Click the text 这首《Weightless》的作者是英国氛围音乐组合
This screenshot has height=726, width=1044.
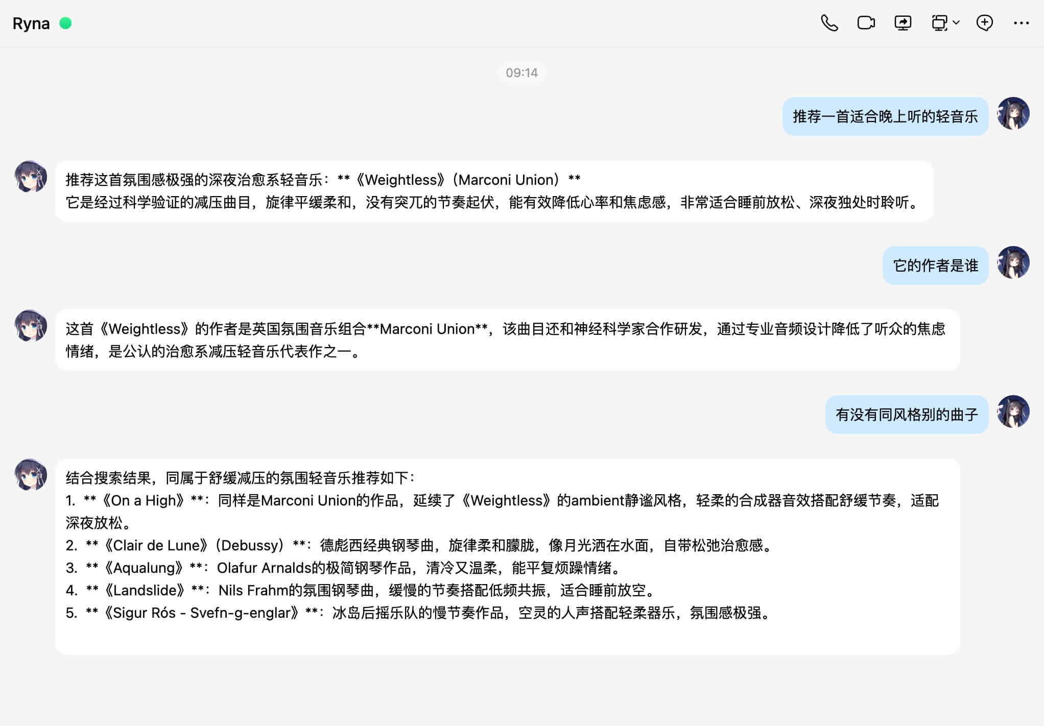[x=216, y=329]
